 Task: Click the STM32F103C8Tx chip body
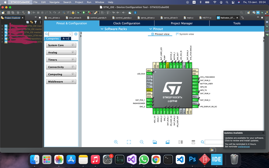(173, 89)
